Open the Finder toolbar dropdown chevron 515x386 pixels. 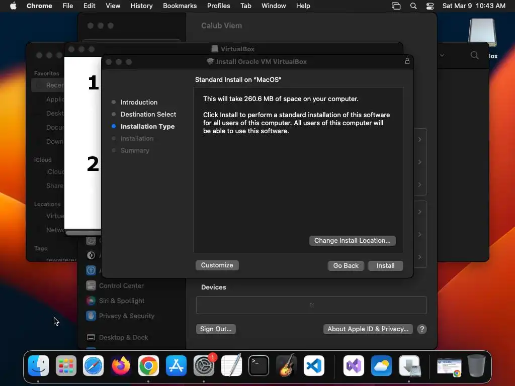[442, 55]
